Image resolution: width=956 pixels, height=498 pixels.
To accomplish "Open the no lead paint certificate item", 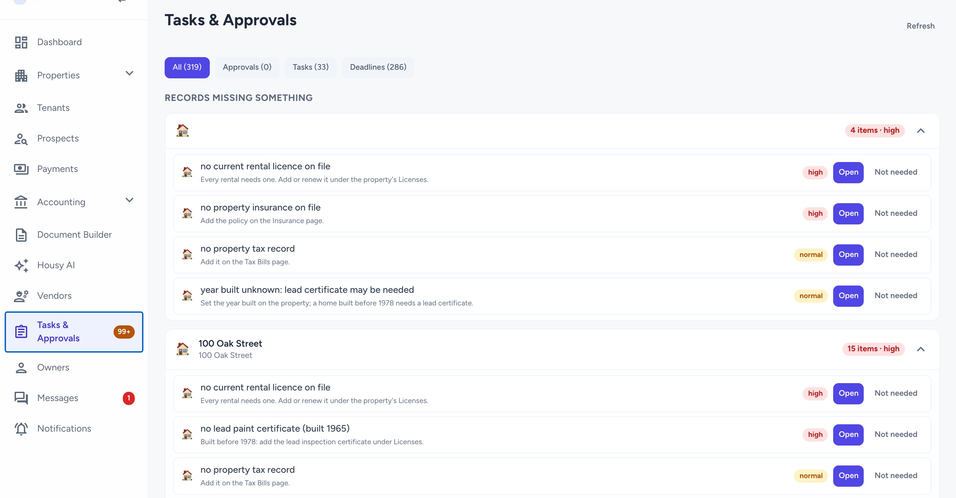I will [x=848, y=435].
